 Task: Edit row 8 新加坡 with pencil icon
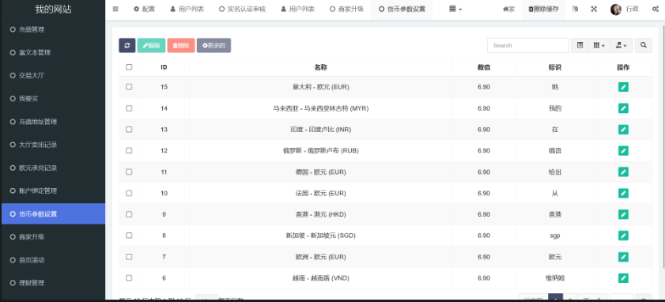click(x=623, y=236)
